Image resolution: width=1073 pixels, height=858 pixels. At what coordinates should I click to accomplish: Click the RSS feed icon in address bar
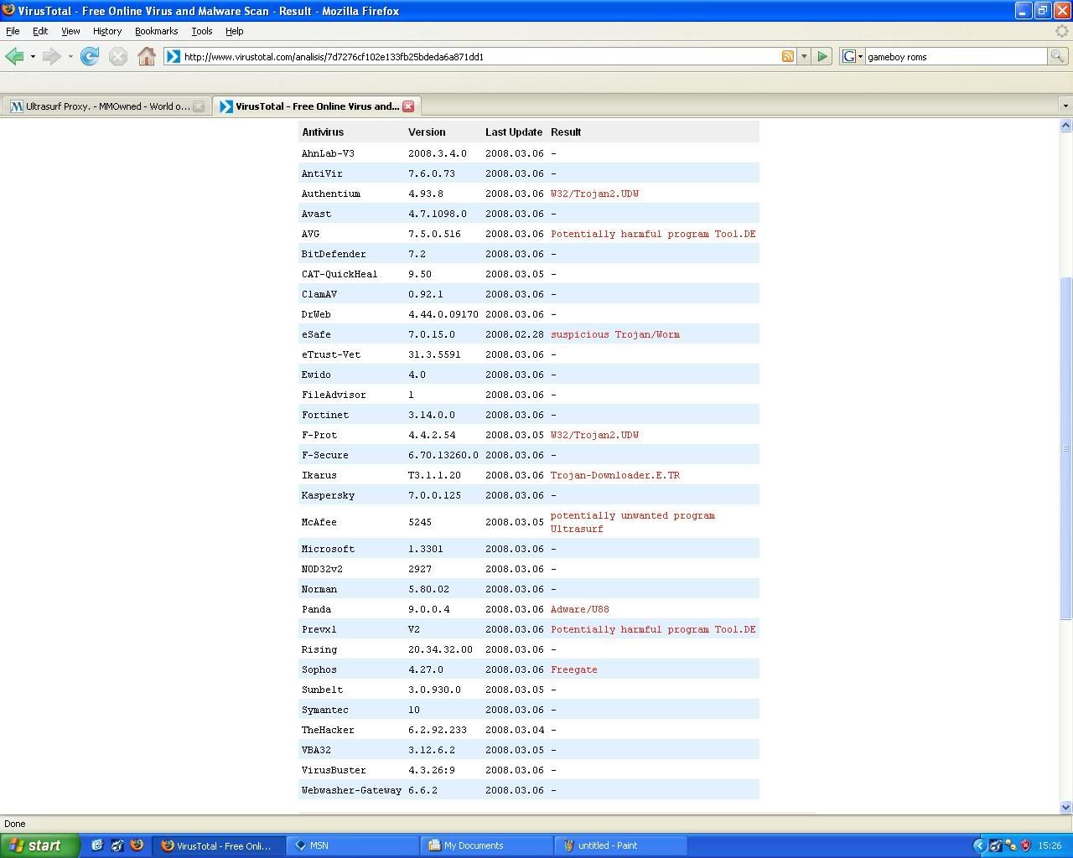[788, 56]
